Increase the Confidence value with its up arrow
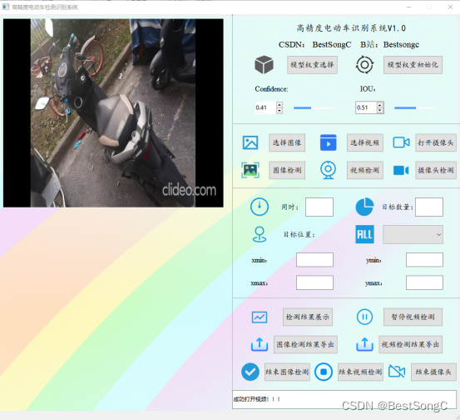The width and height of the screenshot is (460, 420). 279,105
